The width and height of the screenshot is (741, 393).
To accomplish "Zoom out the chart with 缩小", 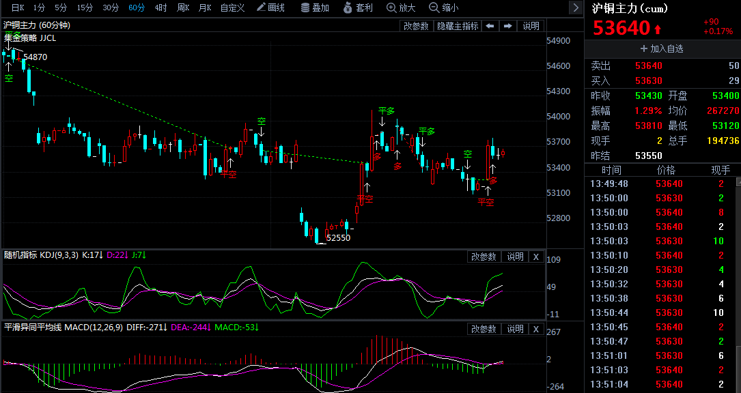I will coord(443,8).
